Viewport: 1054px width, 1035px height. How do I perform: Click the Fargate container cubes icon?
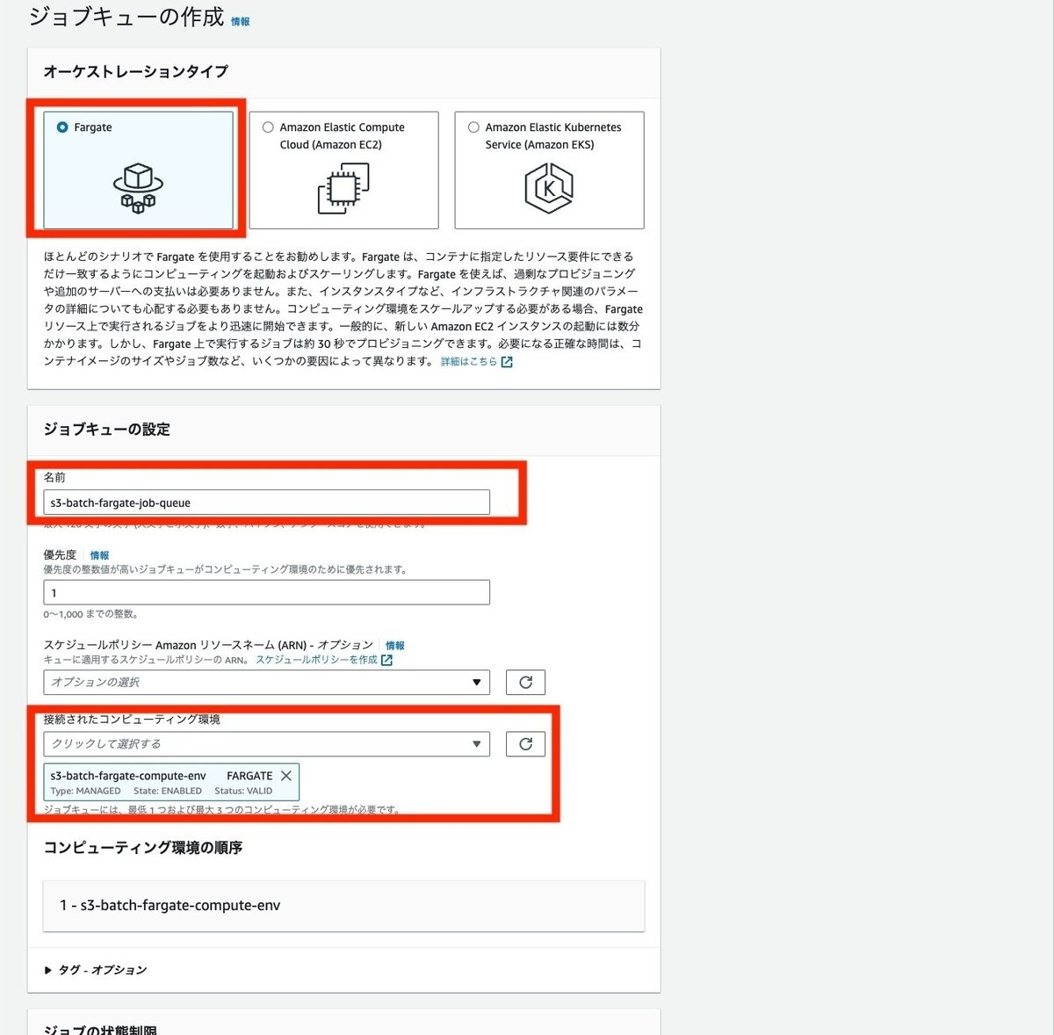click(x=138, y=188)
